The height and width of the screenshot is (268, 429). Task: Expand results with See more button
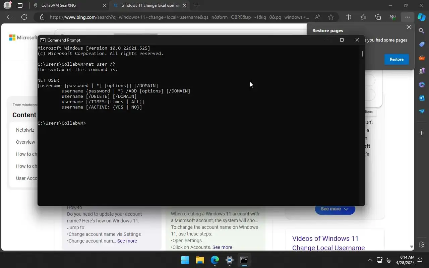[335, 209]
